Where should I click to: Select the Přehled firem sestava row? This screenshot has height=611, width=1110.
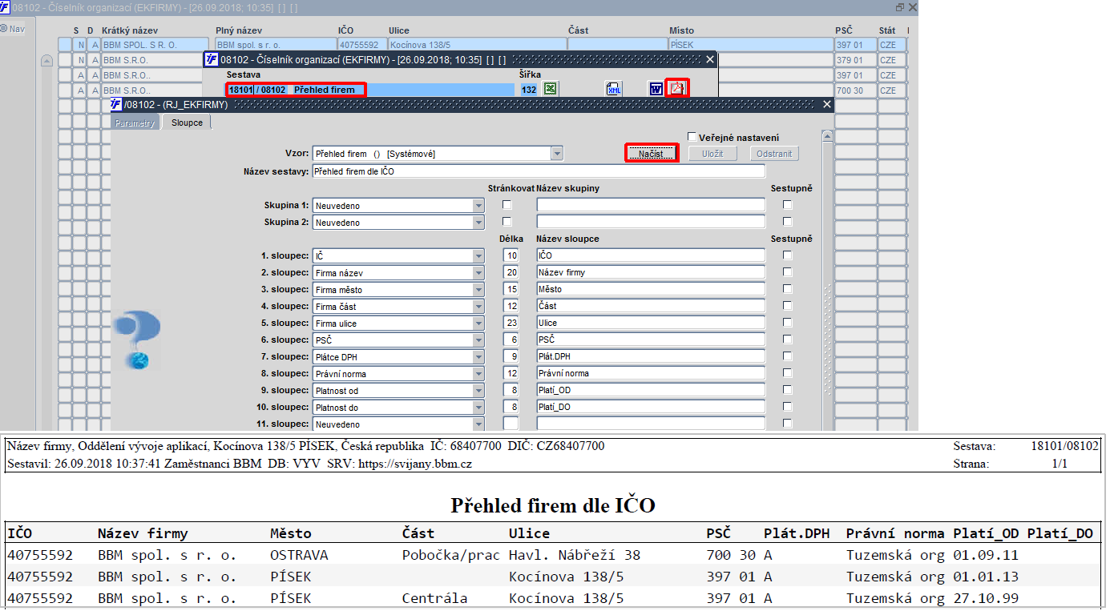pyautogui.click(x=369, y=90)
